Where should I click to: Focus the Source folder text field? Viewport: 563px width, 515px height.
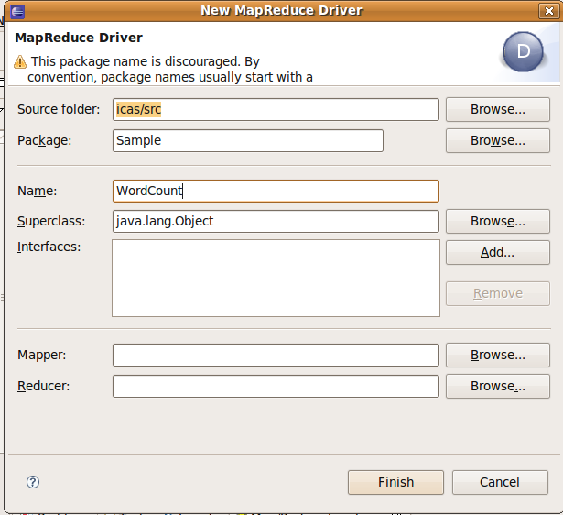coord(276,109)
